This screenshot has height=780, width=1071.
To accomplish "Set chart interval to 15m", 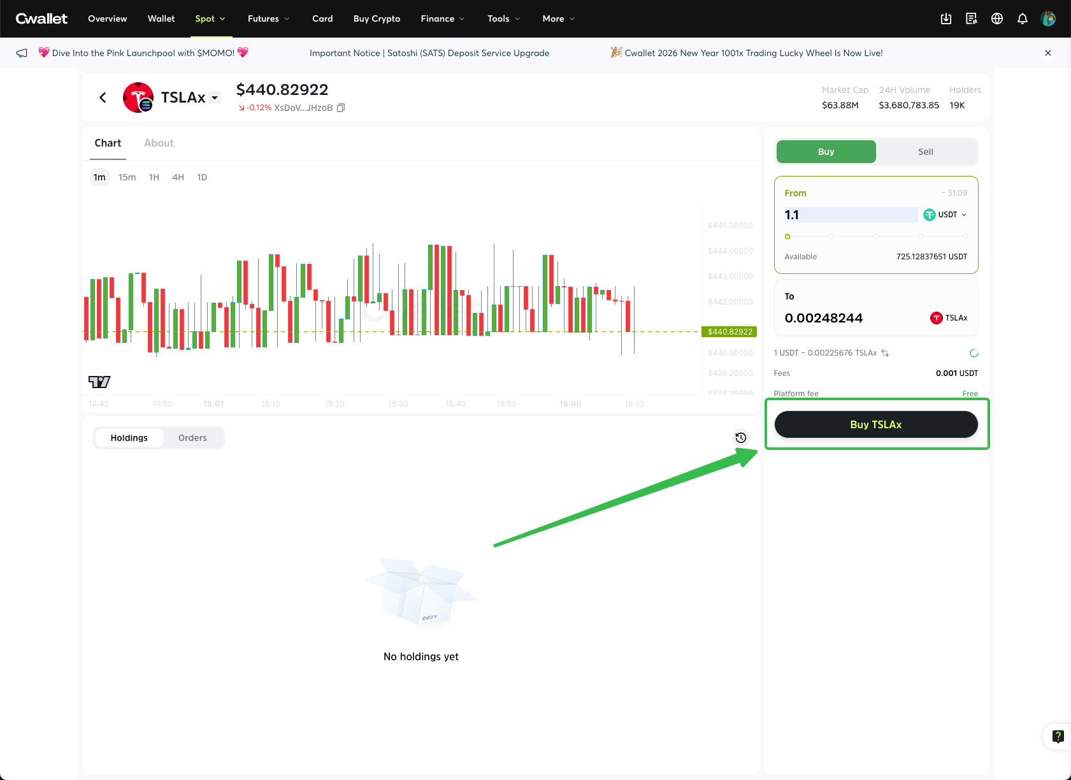I will 127,177.
